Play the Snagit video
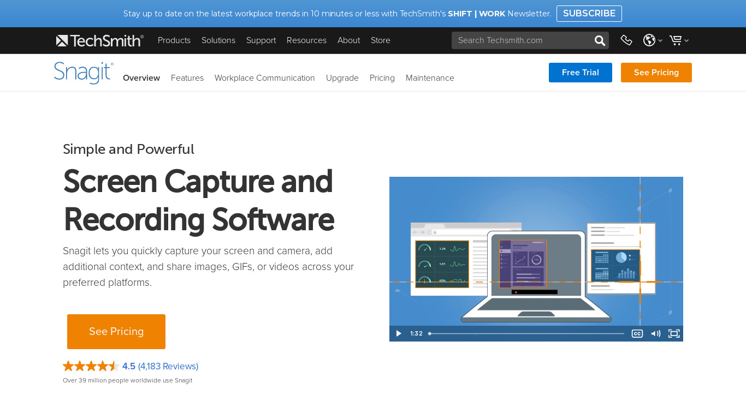This screenshot has height=419, width=746. 399,333
